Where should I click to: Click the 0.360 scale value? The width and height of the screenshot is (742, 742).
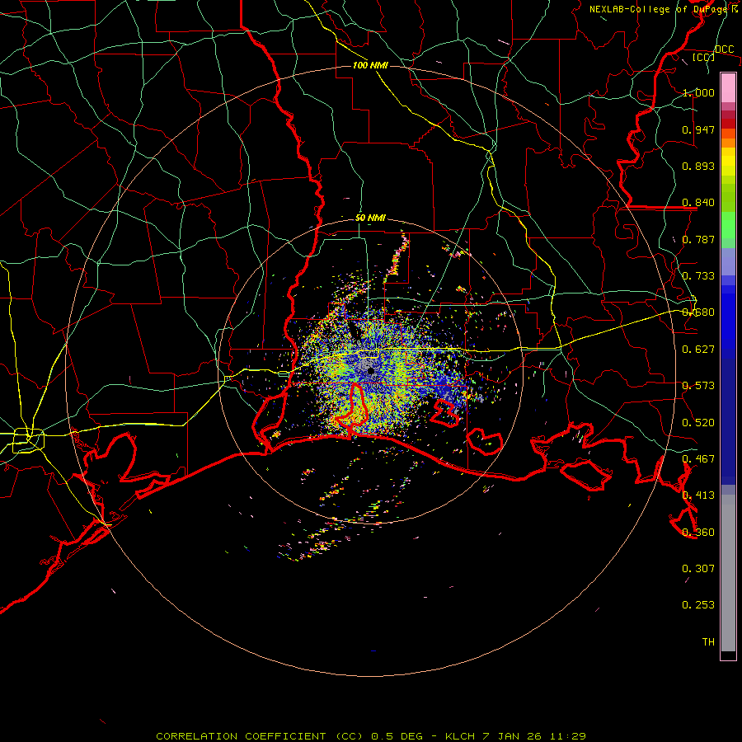coord(698,533)
